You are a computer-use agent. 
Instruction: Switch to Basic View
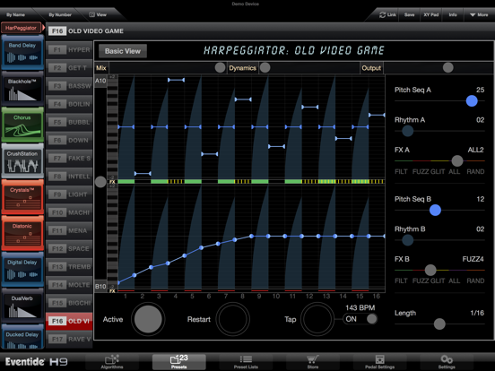pyautogui.click(x=123, y=51)
